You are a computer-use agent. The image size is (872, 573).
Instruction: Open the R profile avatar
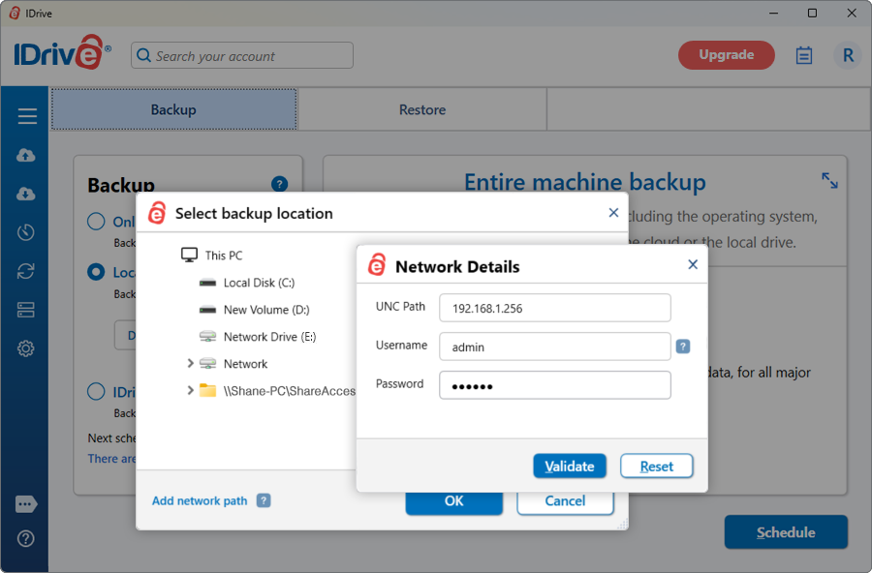point(848,55)
